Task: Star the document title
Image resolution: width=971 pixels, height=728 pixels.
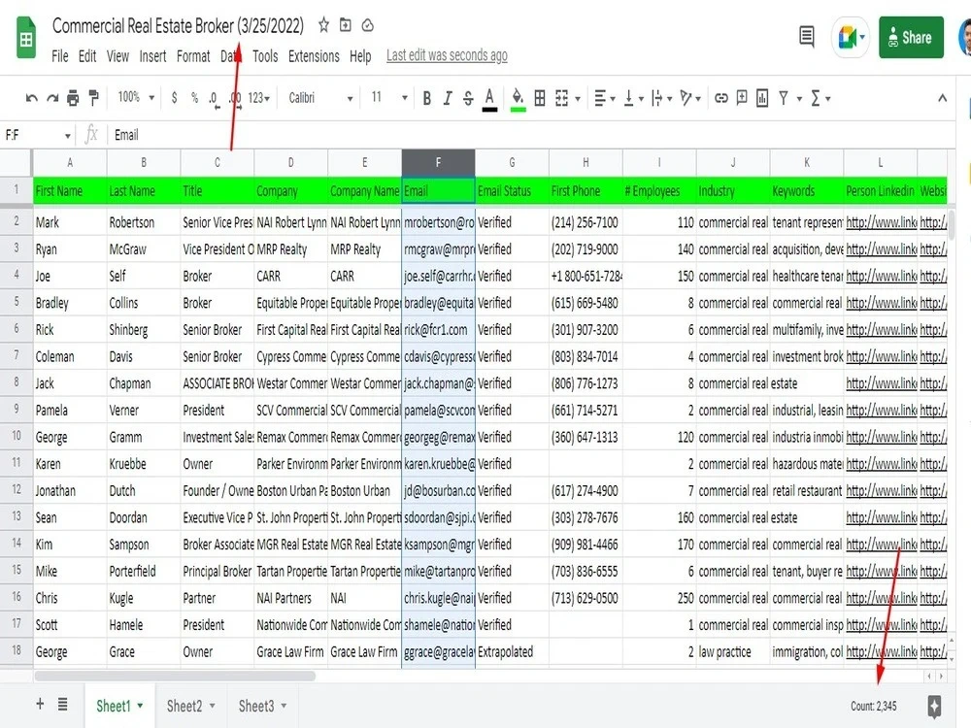Action: 323,25
